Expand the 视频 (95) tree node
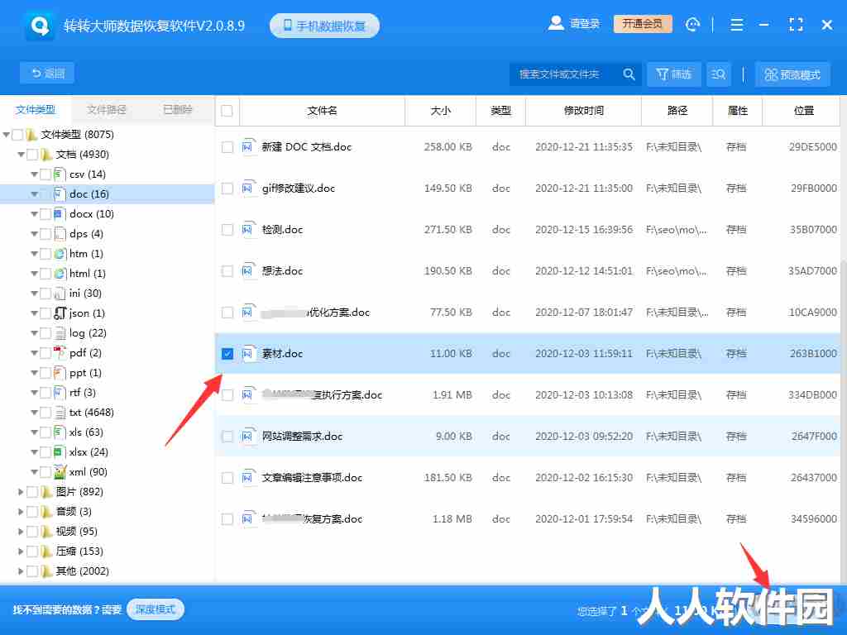The height and width of the screenshot is (635, 847). pyautogui.click(x=21, y=532)
